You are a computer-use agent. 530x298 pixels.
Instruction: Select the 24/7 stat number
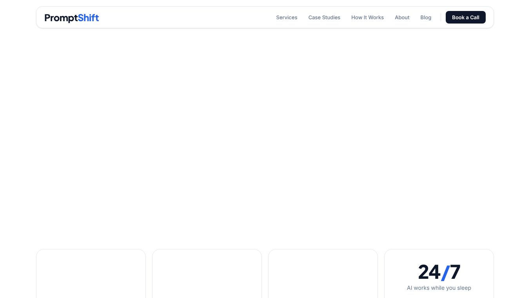pos(439,272)
